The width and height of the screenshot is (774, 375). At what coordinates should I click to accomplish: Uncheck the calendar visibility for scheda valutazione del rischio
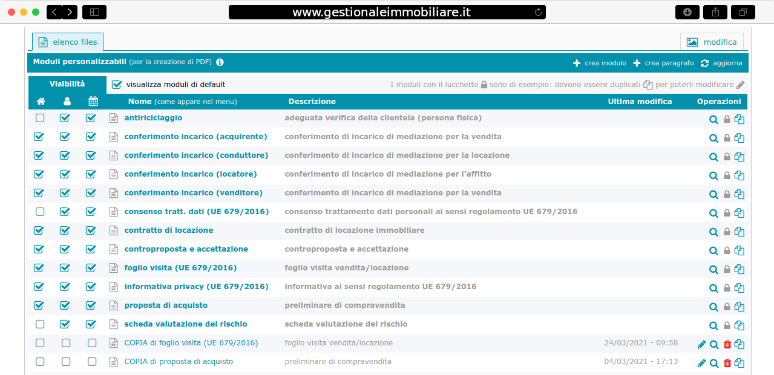pos(91,325)
